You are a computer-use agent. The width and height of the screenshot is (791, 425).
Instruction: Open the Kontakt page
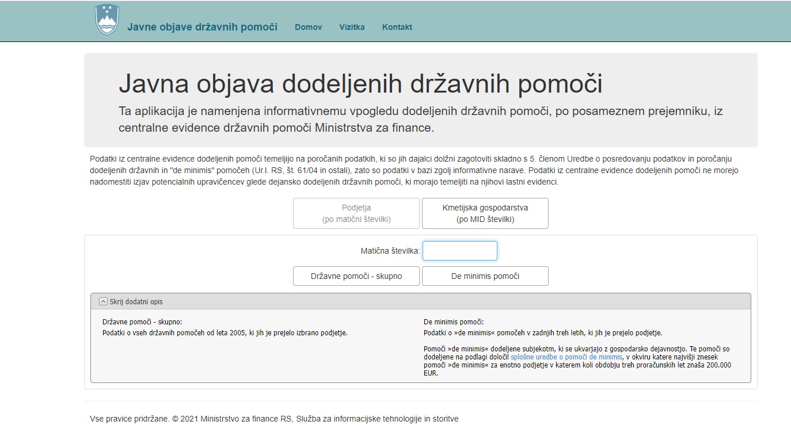[397, 27]
